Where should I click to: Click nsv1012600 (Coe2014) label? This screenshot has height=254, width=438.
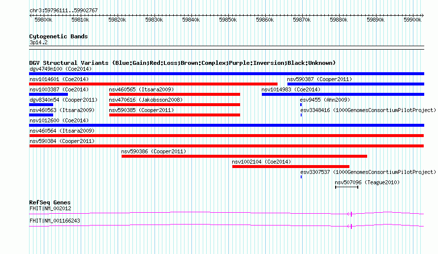click(x=59, y=120)
